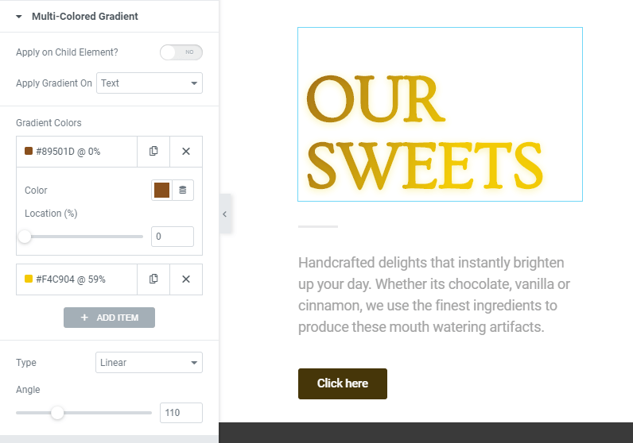Delete the #F4C904 gradient color item

point(186,279)
